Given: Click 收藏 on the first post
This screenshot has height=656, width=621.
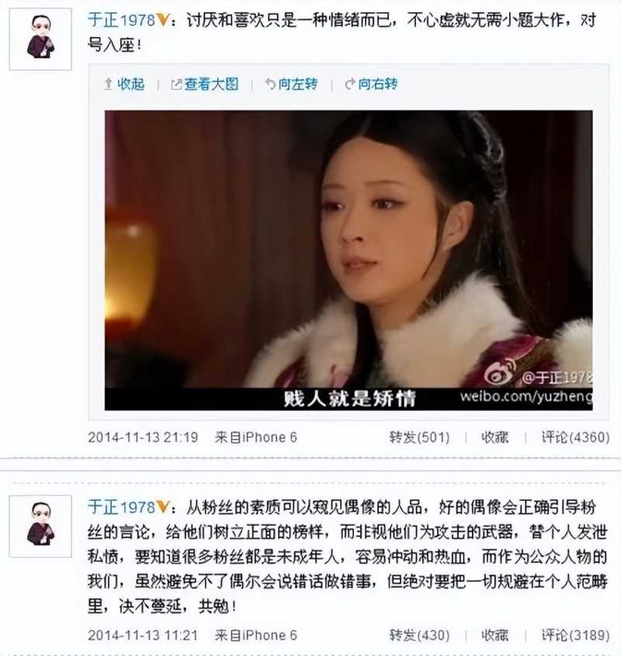Looking at the screenshot, I should pyautogui.click(x=495, y=437).
